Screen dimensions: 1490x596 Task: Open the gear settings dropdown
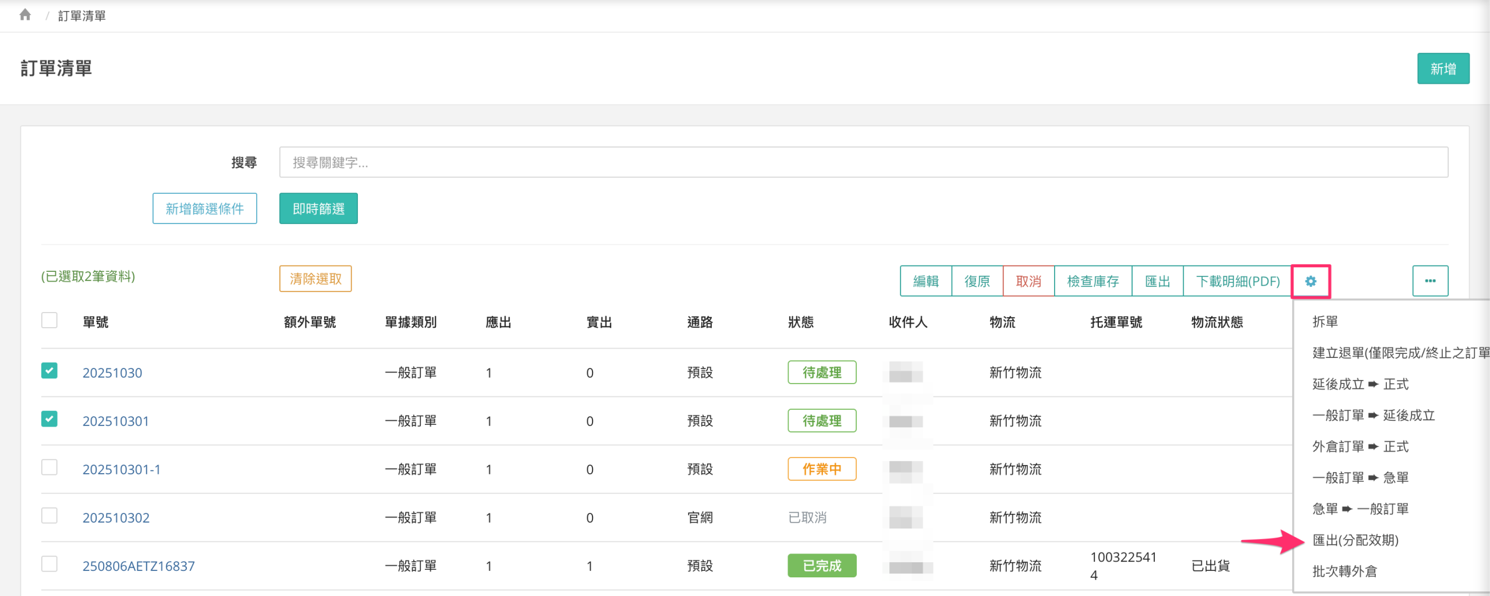[x=1310, y=282]
